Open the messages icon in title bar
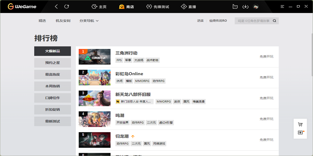This screenshot has width=313, height=156. tap(235, 6)
